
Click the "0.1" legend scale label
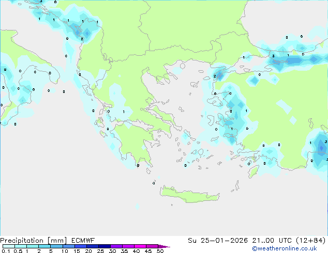point(6,251)
